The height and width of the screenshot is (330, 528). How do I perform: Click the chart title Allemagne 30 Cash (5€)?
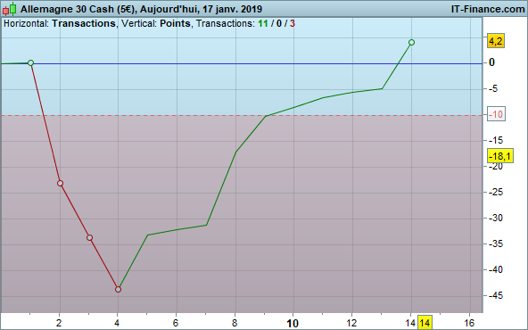coord(78,9)
